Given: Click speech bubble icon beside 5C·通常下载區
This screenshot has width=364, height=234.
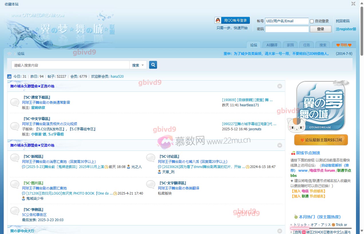Looking at the screenshot, I should [x=15, y=102].
